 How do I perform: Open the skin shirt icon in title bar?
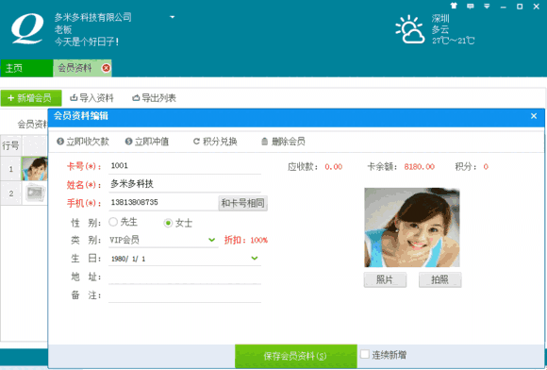coord(454,6)
